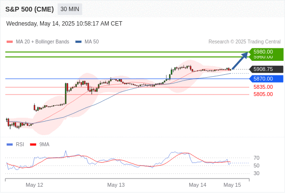Click the blue RSI legend swatch
Image resolution: width=285 pixels, height=193 pixels.
[10, 145]
